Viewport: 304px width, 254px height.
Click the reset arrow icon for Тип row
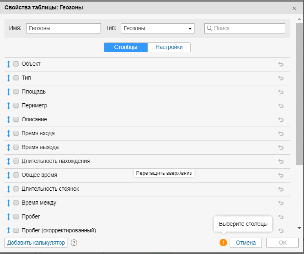[281, 78]
